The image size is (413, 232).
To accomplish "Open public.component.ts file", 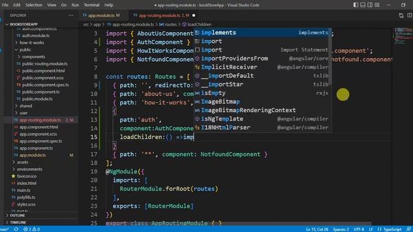I will 41,92.
